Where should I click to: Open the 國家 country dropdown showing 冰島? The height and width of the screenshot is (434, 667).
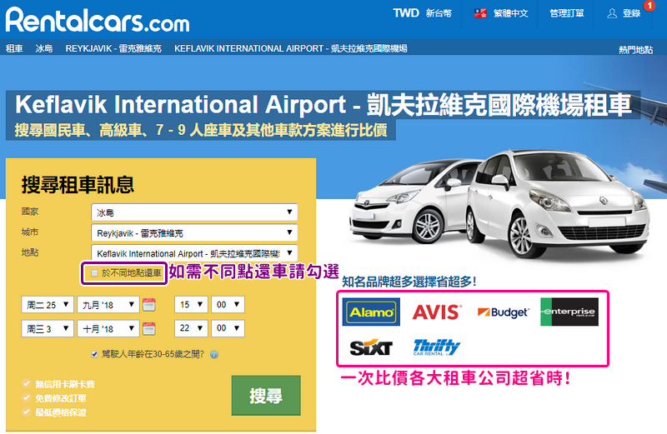[x=194, y=212]
